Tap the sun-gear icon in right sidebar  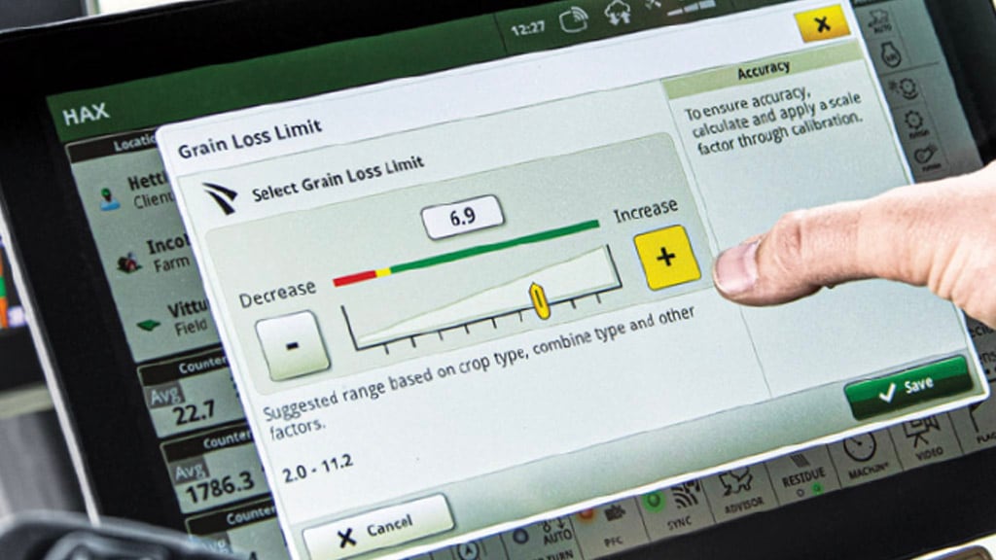[904, 88]
